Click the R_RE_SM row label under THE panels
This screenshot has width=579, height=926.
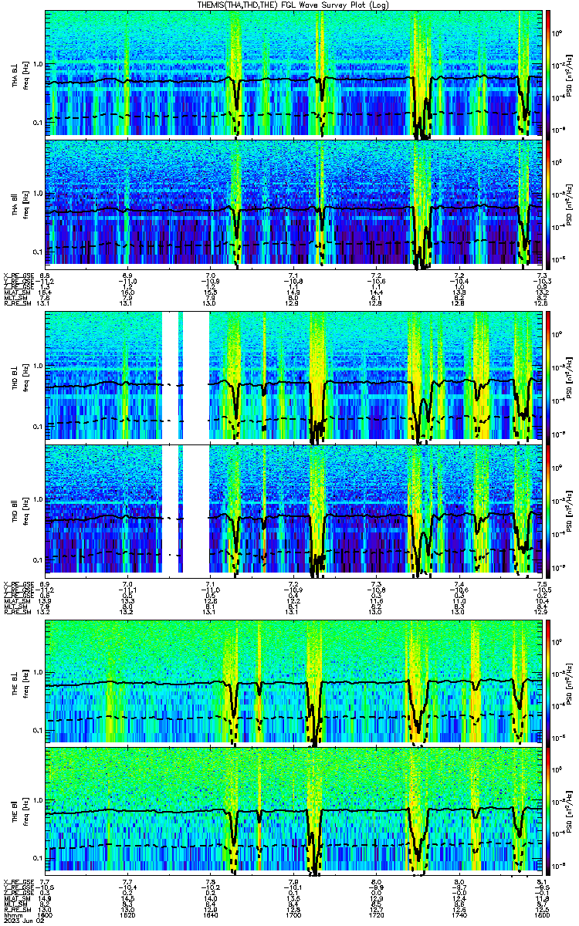(17, 911)
